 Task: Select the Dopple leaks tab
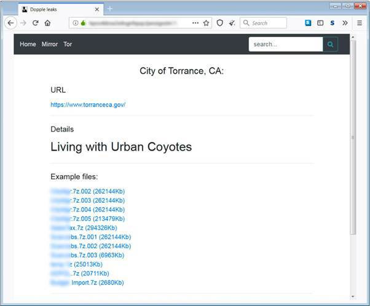point(61,9)
